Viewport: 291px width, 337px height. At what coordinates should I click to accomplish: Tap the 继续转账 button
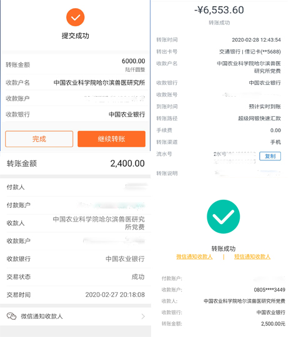(111, 139)
